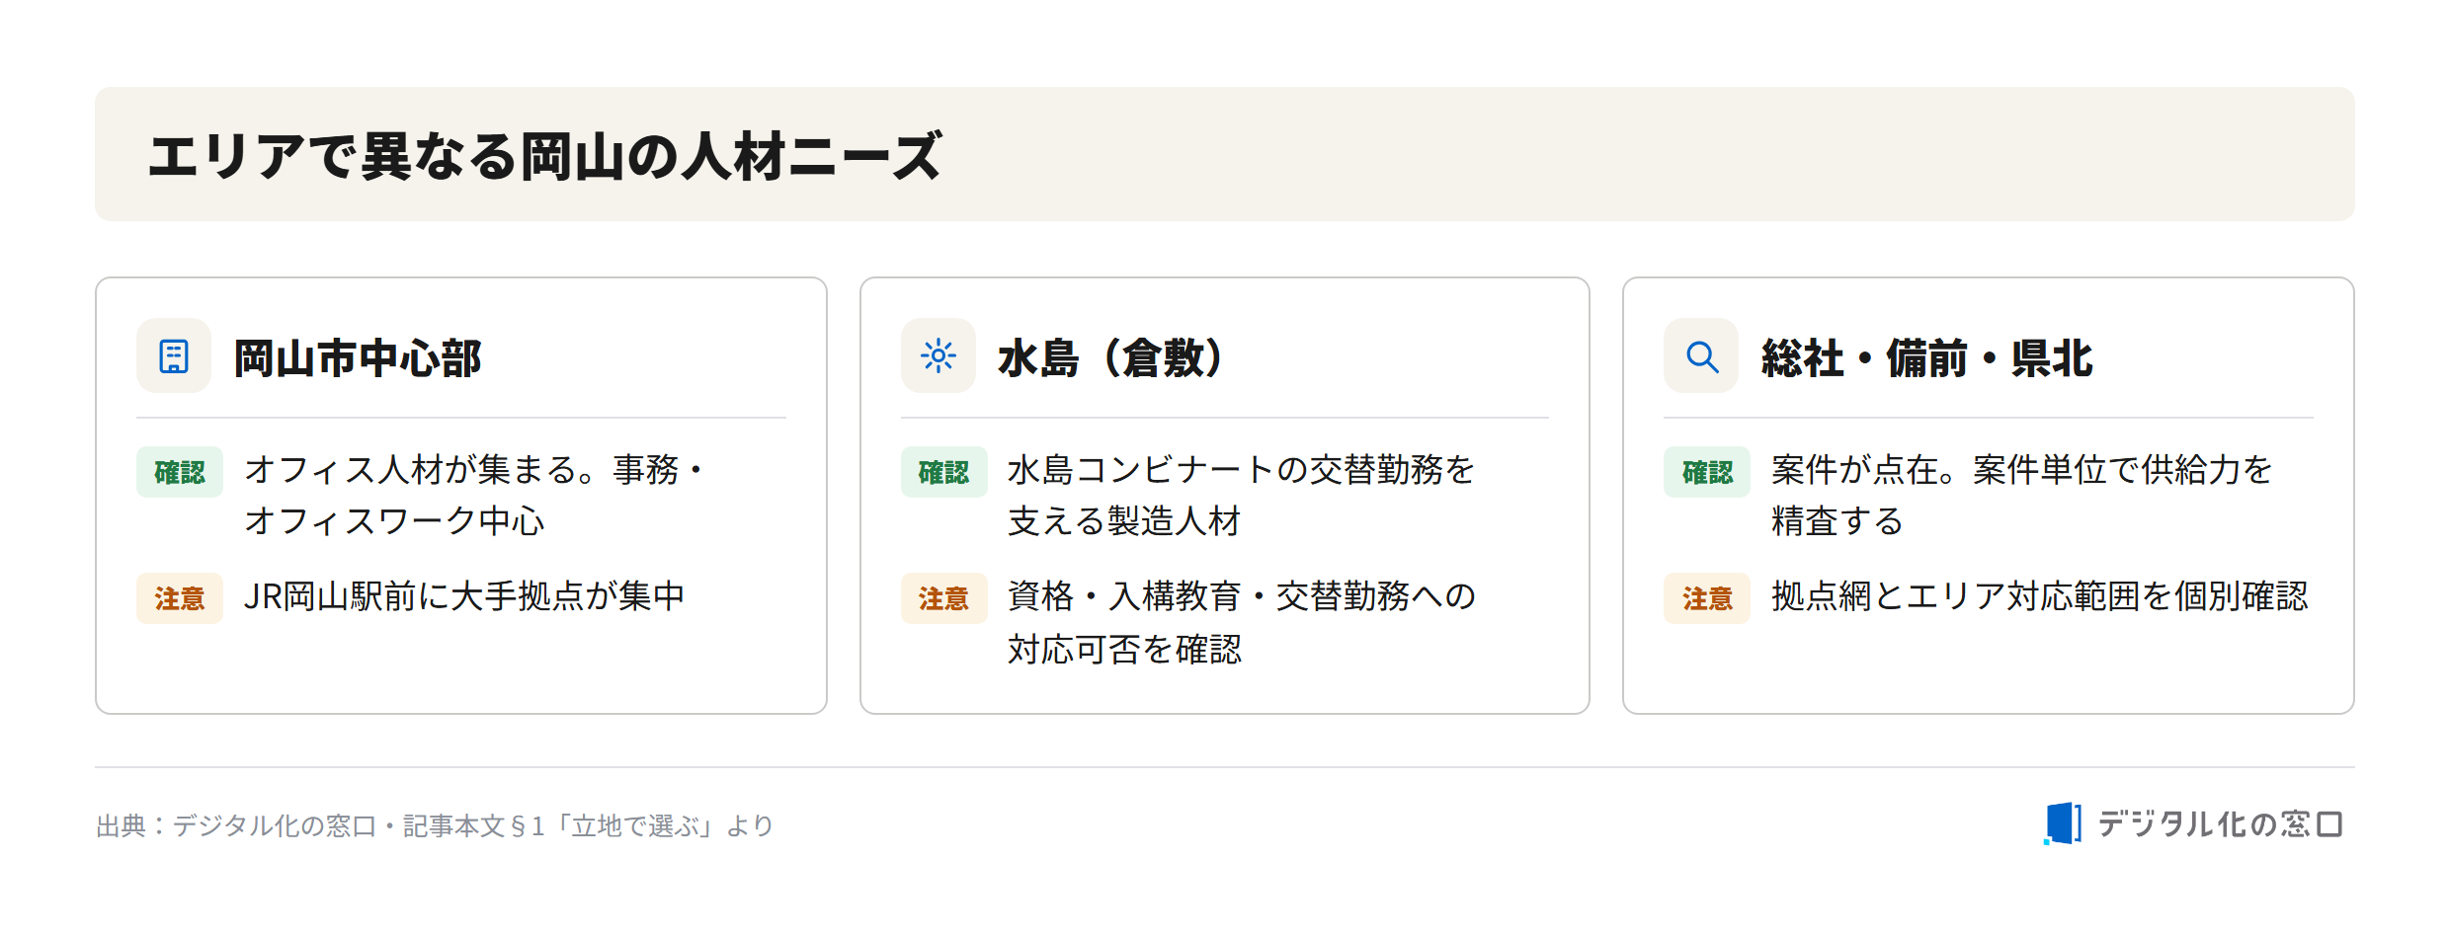This screenshot has height=938, width=2450.
Task: Click the 確認 badge in 総社・備前・県北 card
Action: pos(1707,472)
